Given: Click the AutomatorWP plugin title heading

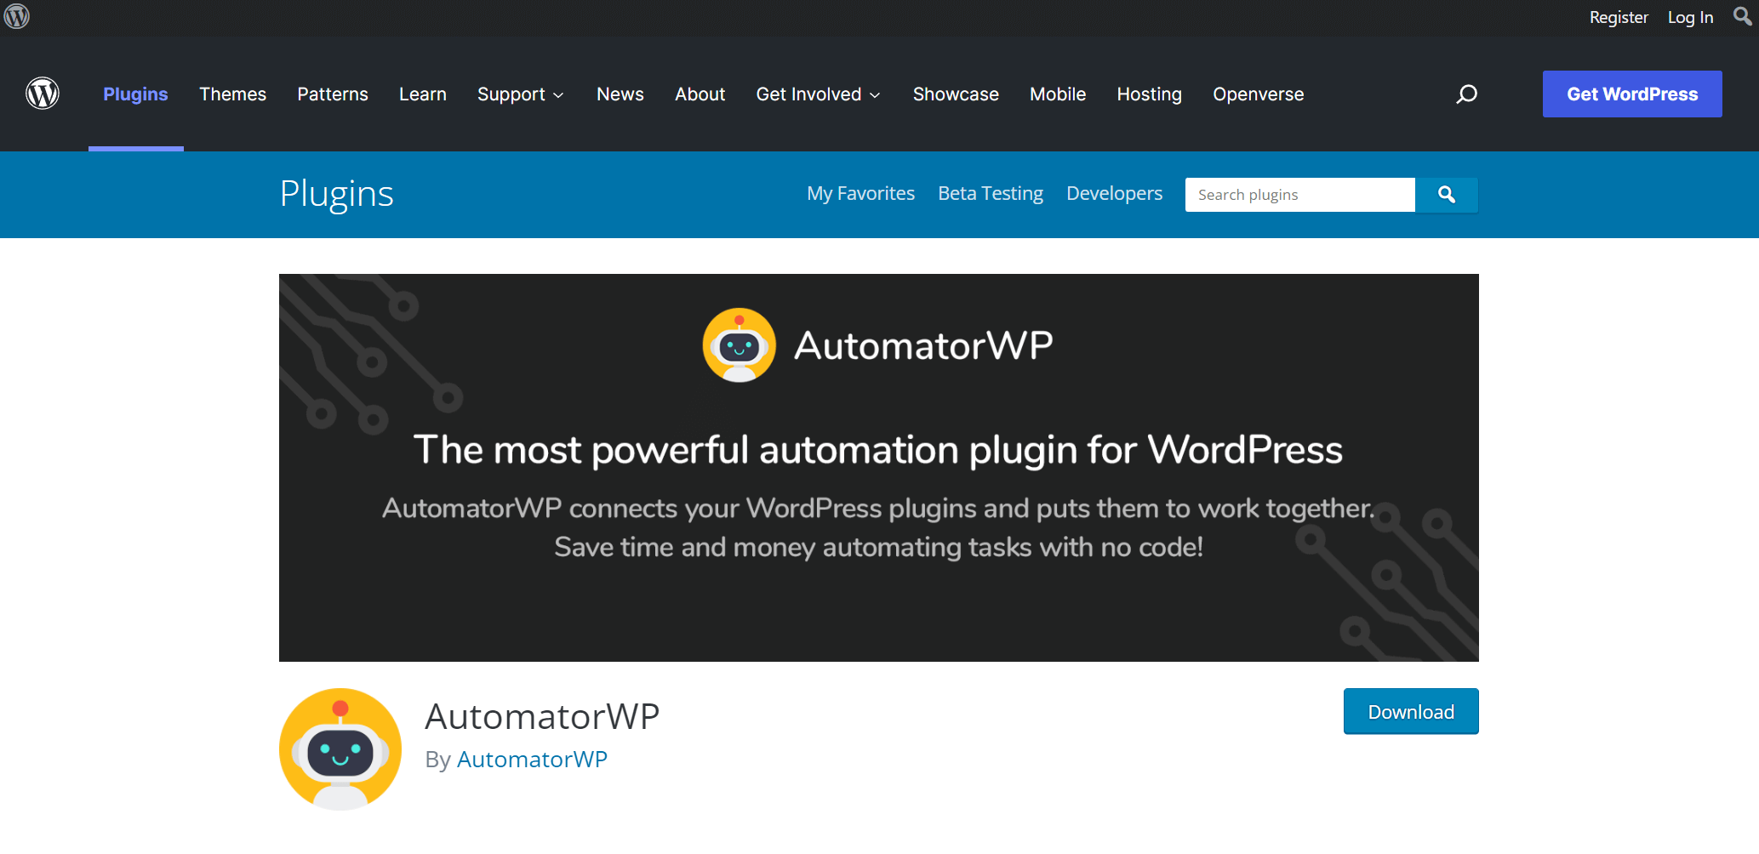Looking at the screenshot, I should [x=542, y=716].
